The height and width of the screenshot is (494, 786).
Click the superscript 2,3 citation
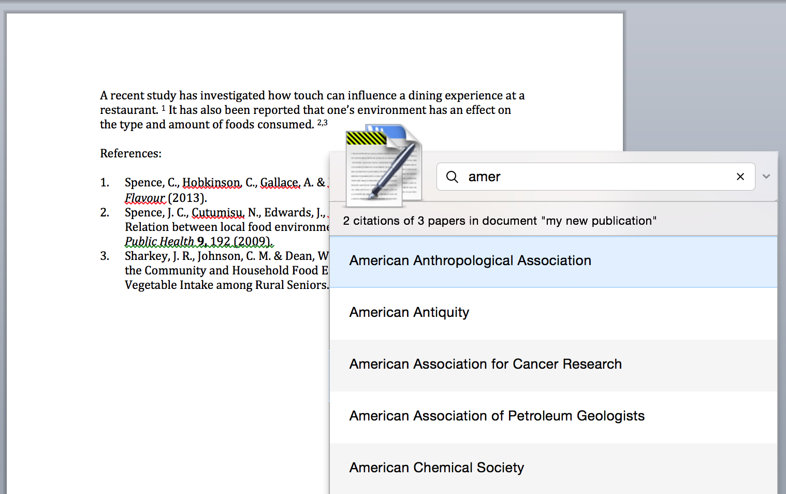pos(323,122)
